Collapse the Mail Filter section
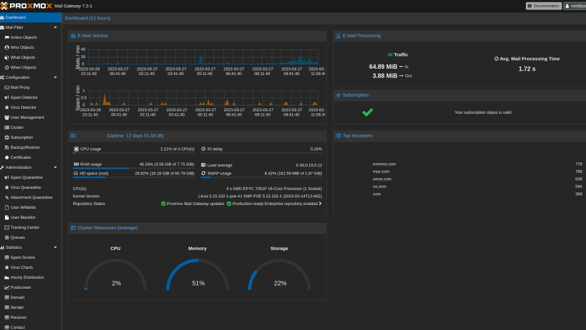 click(x=55, y=27)
